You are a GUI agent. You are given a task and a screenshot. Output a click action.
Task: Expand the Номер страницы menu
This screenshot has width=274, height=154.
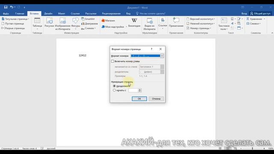click(x=199, y=28)
